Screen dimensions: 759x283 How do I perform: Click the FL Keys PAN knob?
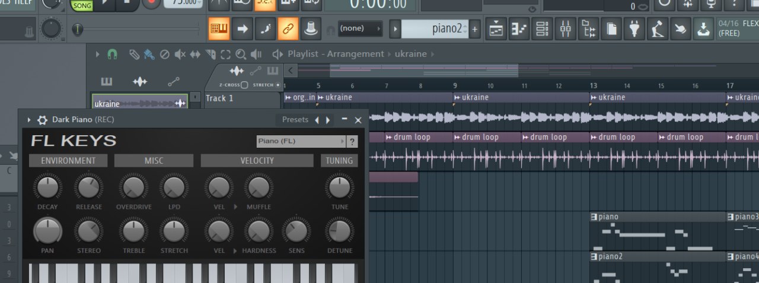click(47, 230)
